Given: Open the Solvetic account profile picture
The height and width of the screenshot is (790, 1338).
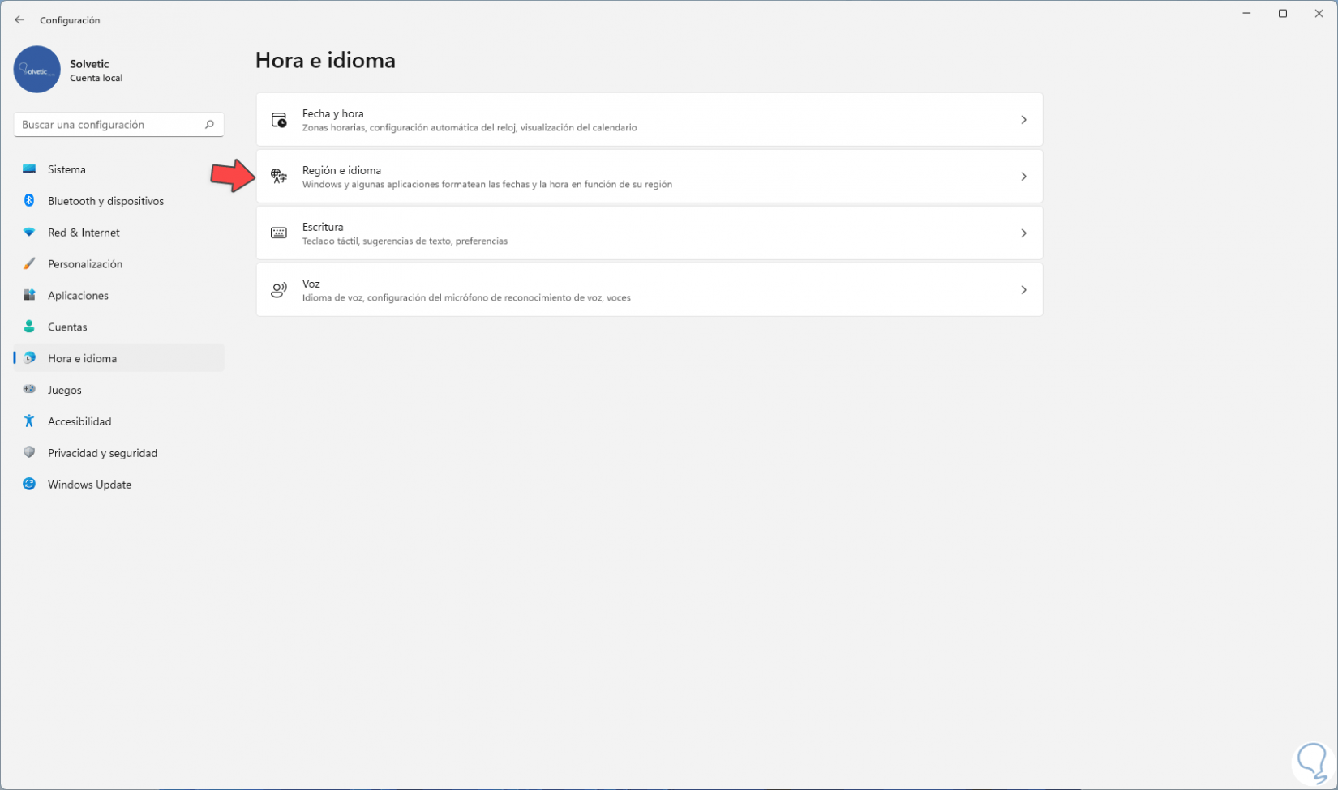Looking at the screenshot, I should click(x=36, y=70).
